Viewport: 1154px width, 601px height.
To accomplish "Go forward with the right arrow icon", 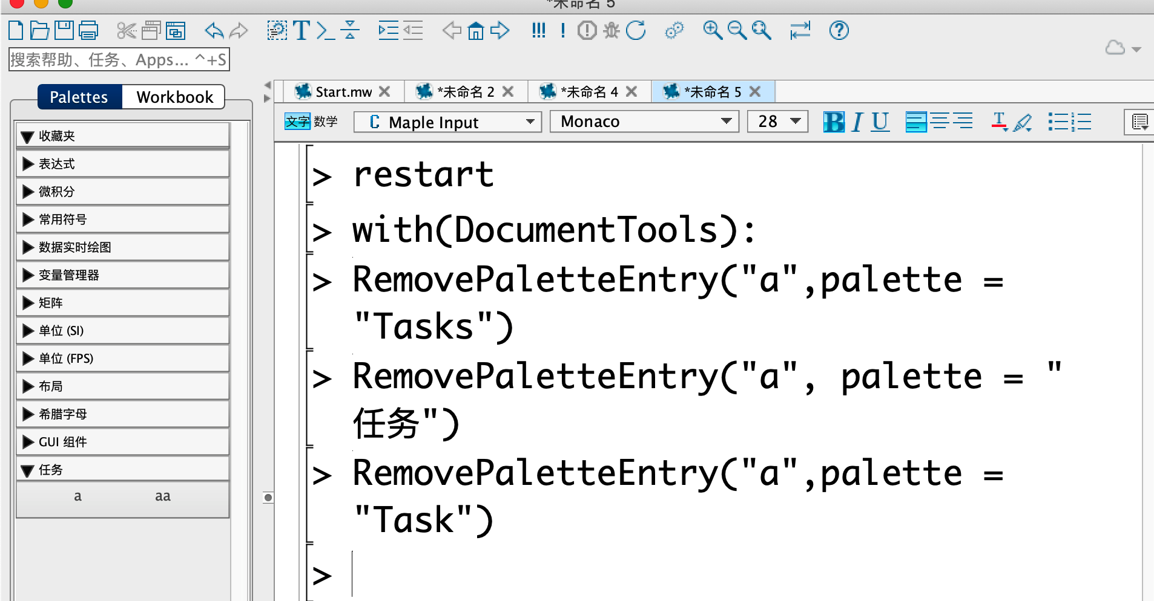I will (x=500, y=30).
